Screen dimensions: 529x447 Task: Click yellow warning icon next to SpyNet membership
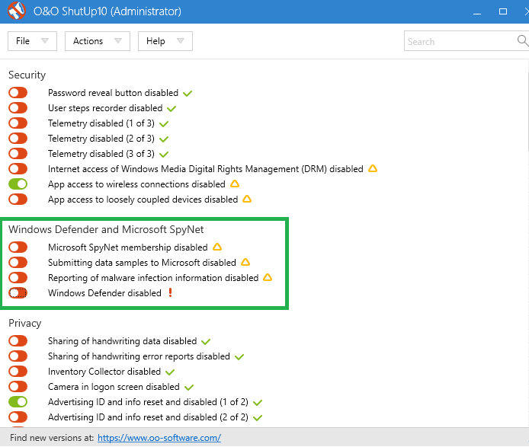click(217, 247)
